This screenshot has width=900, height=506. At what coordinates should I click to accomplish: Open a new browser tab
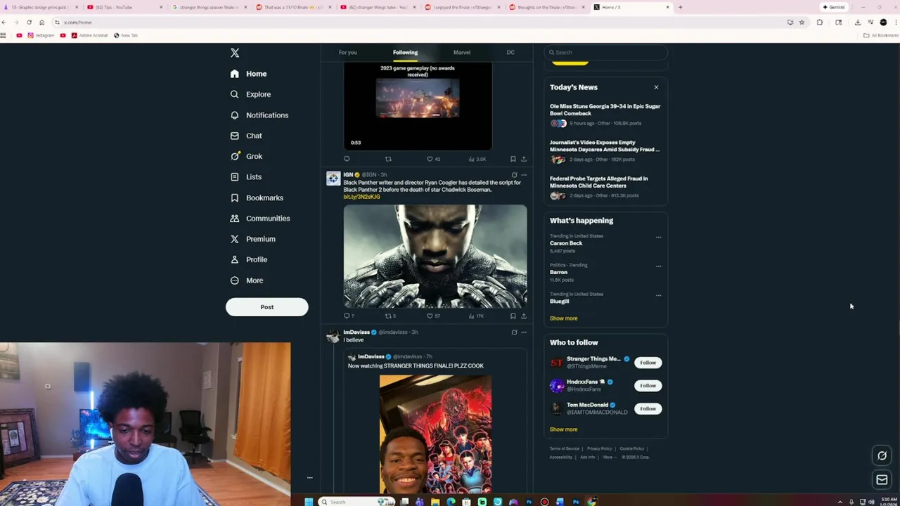pos(680,7)
